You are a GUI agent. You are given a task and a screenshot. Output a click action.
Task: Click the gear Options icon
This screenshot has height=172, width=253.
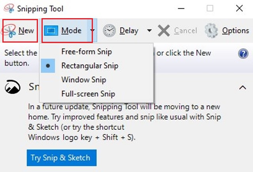pos(211,31)
